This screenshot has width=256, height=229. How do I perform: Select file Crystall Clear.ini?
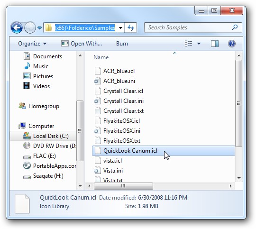pos(123,101)
